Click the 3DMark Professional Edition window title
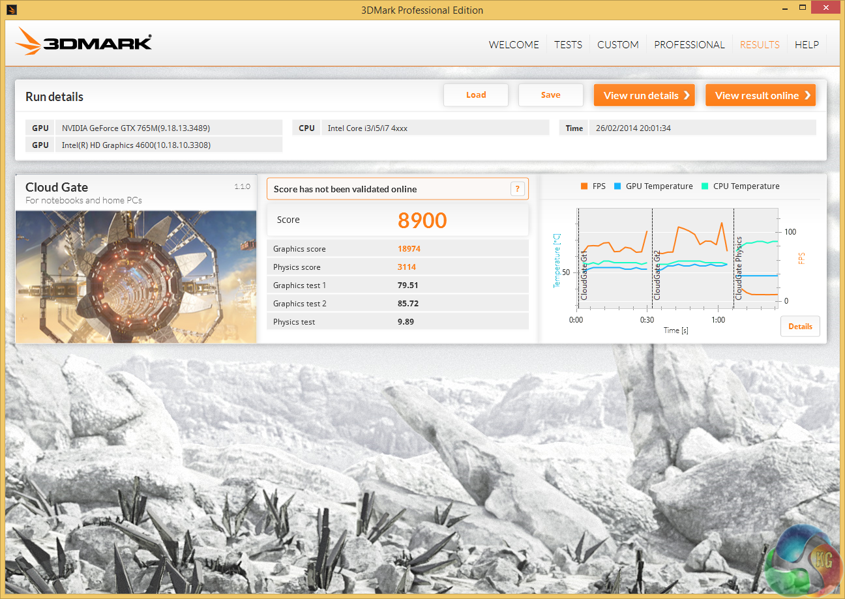The width and height of the screenshot is (845, 599). [422, 10]
